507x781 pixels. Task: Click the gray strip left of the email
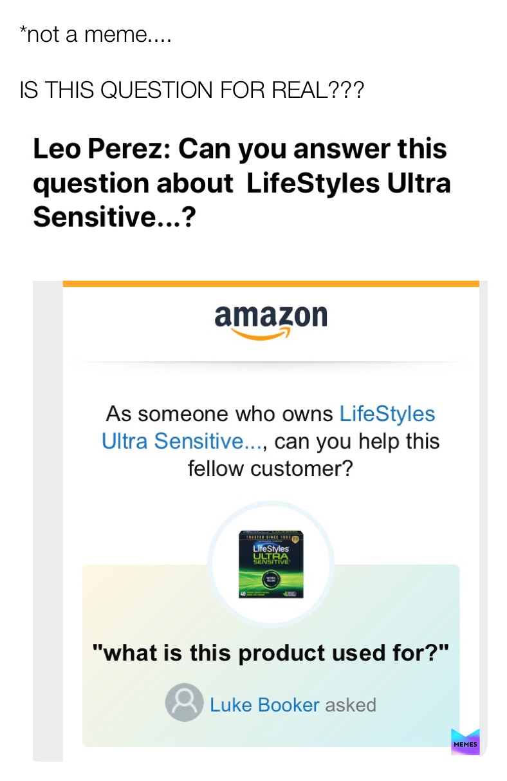47,515
